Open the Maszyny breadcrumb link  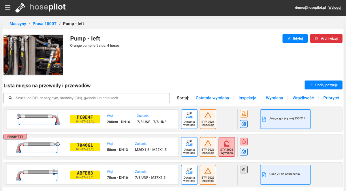tap(18, 24)
